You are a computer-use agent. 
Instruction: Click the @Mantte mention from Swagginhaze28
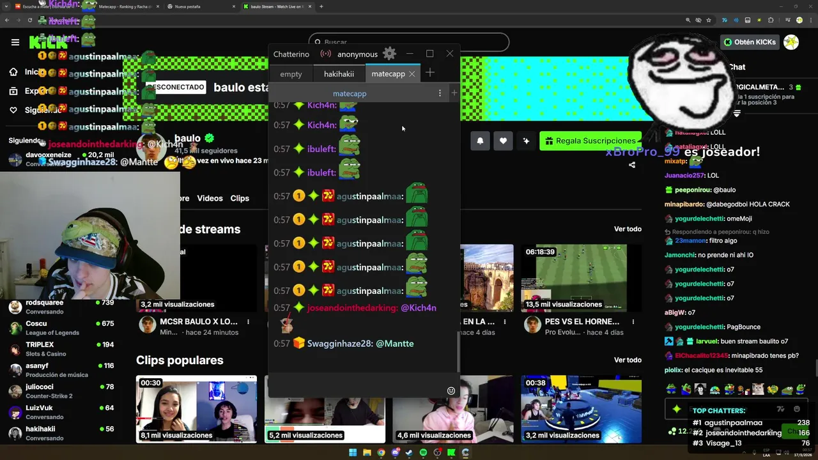coord(394,344)
